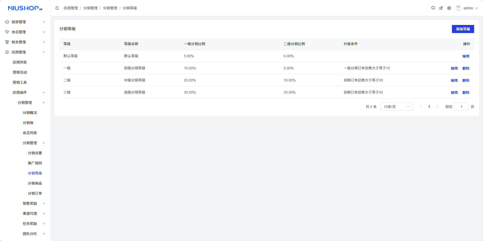Edit the 默认等级 row
Image resolution: width=483 pixels, height=241 pixels.
click(466, 56)
